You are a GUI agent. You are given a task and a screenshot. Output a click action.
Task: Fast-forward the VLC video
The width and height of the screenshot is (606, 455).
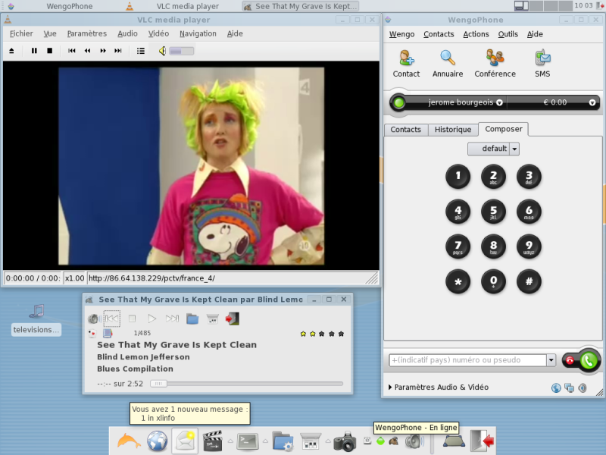pyautogui.click(x=103, y=51)
